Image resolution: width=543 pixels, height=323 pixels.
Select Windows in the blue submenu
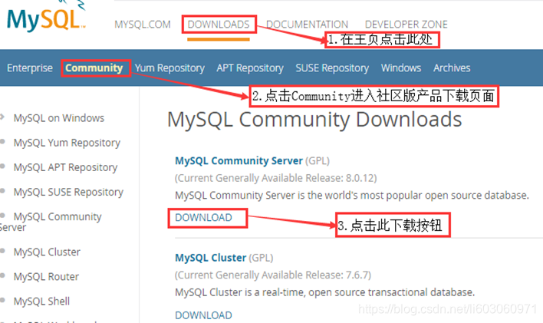coord(401,68)
